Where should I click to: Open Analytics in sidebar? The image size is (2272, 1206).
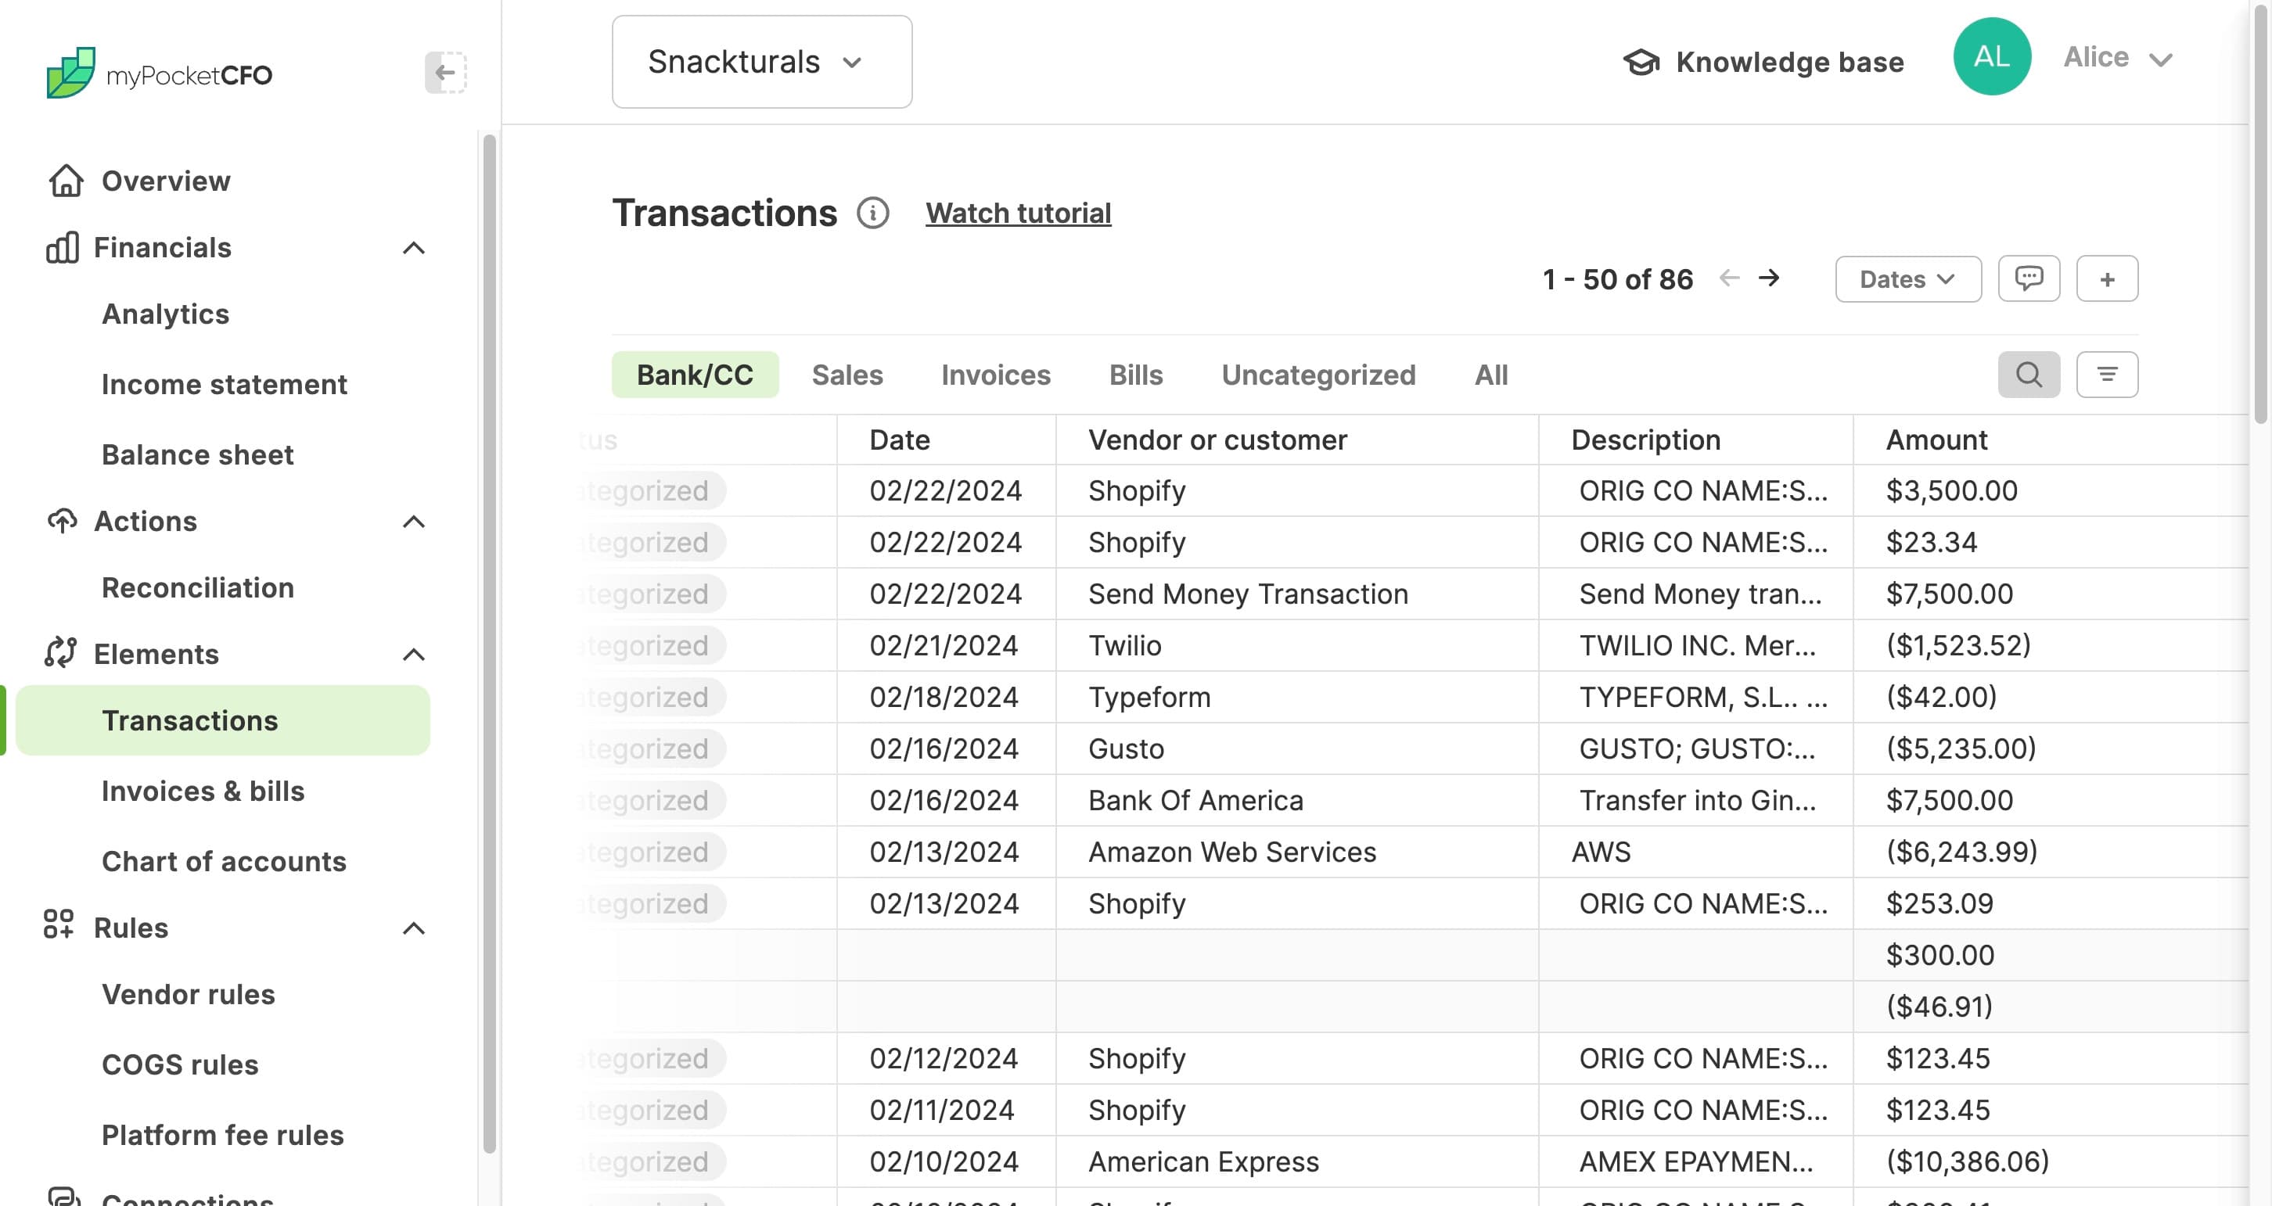coord(166,314)
